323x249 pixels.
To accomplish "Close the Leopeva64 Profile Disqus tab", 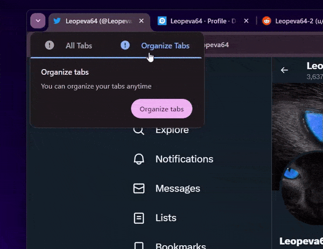I will click(246, 21).
